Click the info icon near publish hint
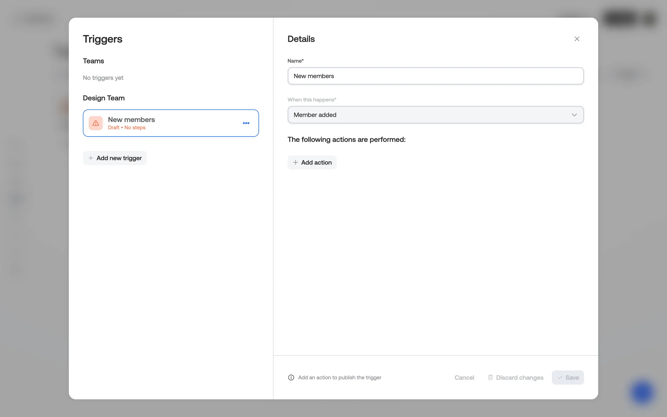 291,377
